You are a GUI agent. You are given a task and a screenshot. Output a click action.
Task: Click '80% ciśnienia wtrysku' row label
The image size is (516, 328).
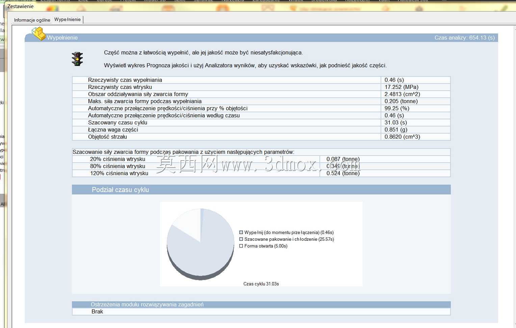tap(118, 166)
